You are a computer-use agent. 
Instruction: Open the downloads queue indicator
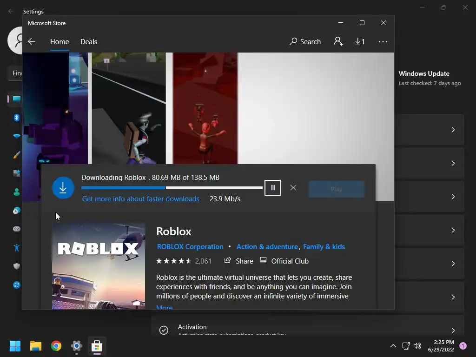click(360, 41)
